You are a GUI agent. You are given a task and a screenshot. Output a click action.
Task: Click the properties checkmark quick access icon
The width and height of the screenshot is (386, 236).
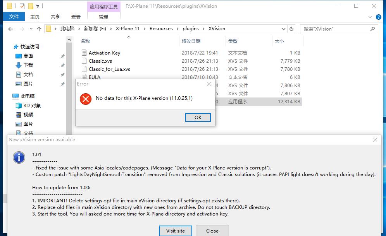[22, 6]
